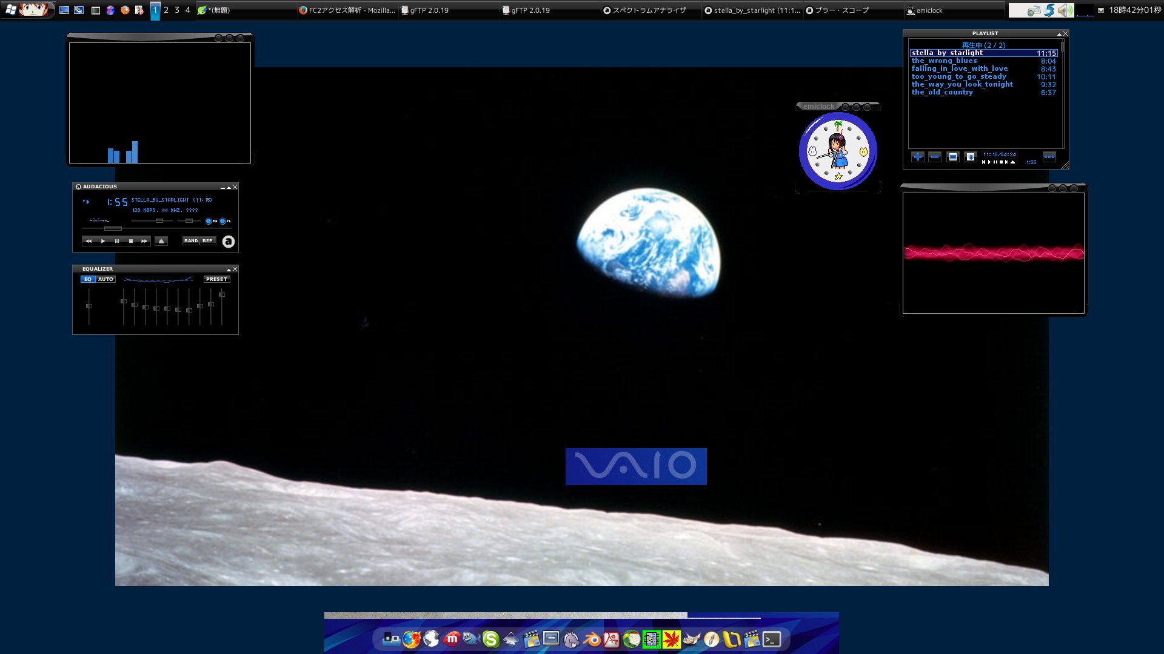Viewport: 1164px width, 654px height.
Task: Open the Audacious logo menu button
Action: 229,242
